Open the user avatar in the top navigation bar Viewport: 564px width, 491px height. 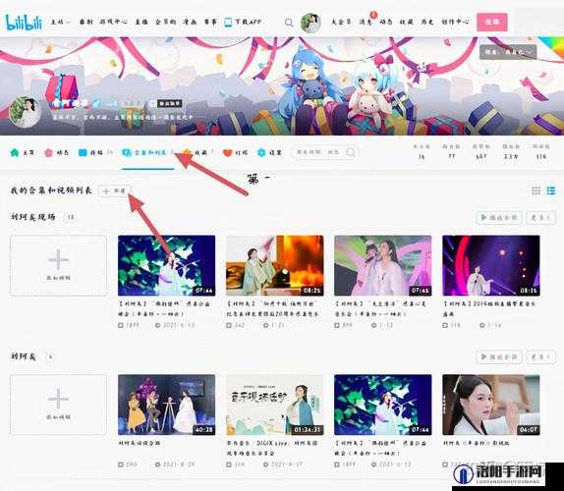tap(310, 23)
